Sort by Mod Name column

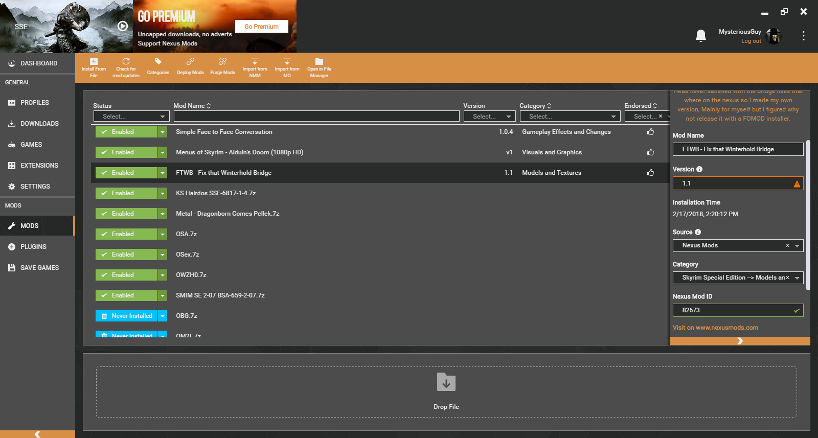(x=192, y=106)
